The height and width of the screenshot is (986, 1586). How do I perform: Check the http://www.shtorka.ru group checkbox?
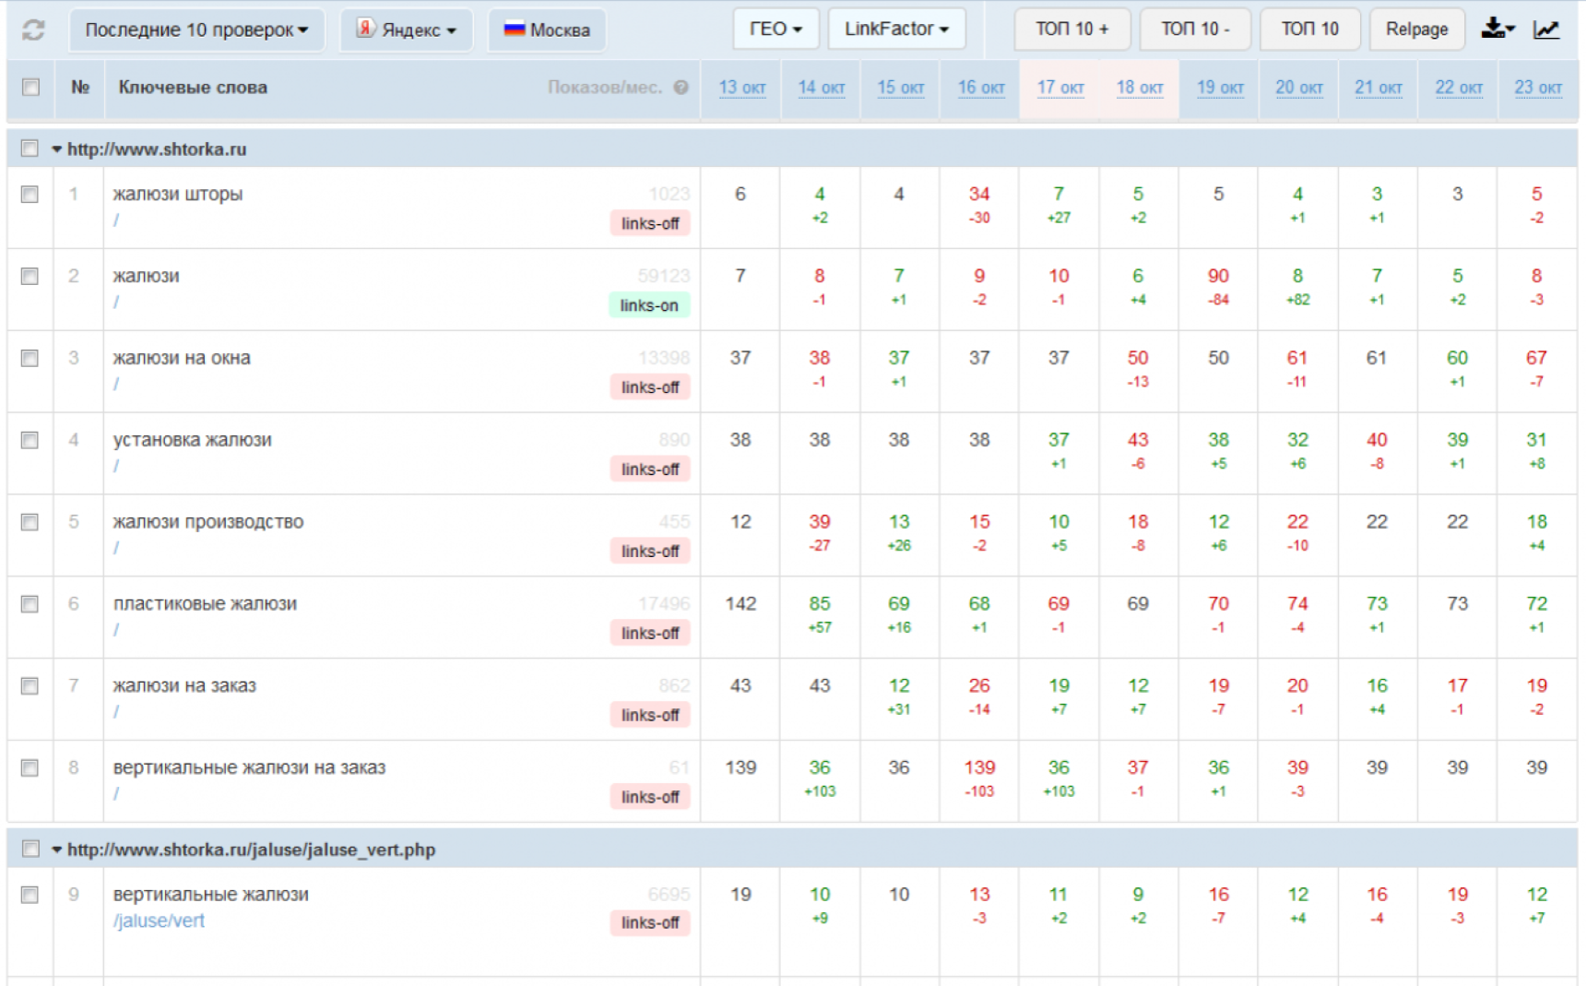pyautogui.click(x=30, y=148)
